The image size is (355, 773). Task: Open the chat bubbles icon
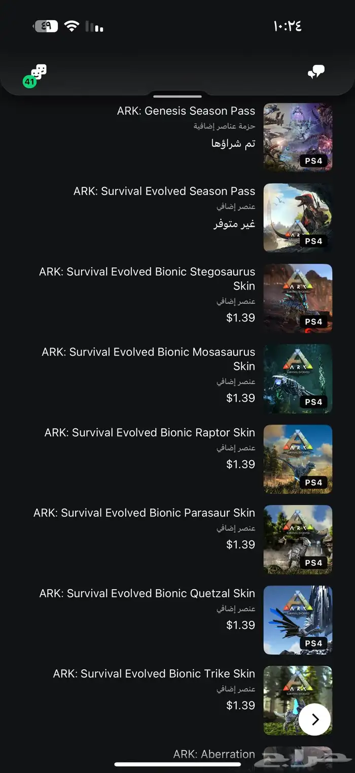point(316,72)
